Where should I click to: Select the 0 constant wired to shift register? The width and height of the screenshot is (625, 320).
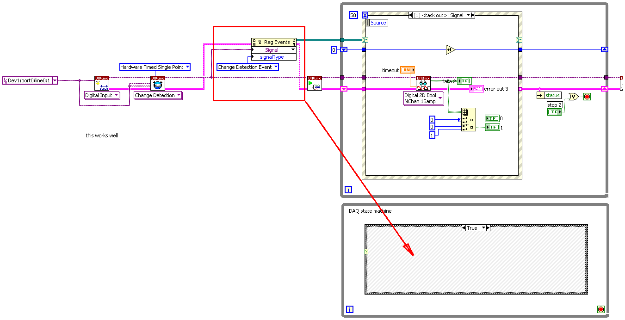coord(334,49)
